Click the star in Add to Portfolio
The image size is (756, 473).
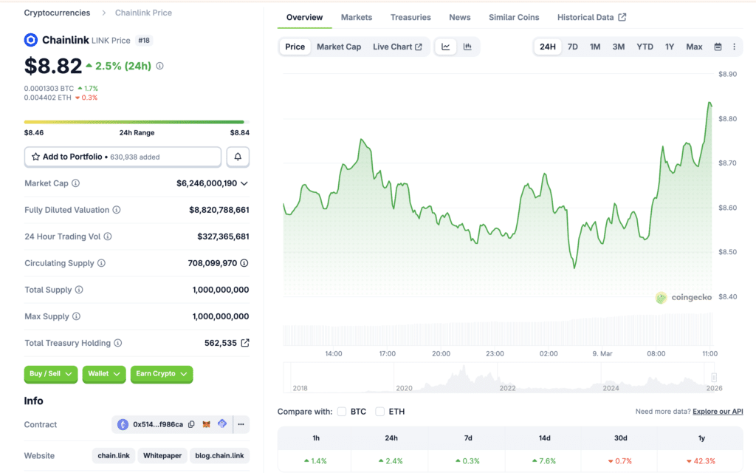click(x=35, y=157)
